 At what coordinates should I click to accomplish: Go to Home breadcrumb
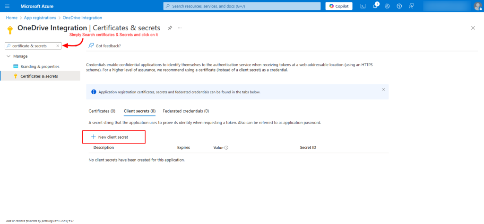pyautogui.click(x=12, y=18)
